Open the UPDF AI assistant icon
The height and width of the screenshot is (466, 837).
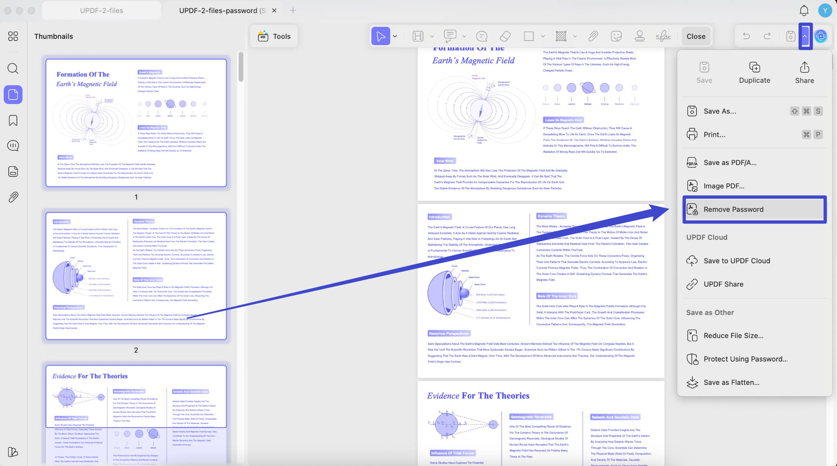click(821, 36)
